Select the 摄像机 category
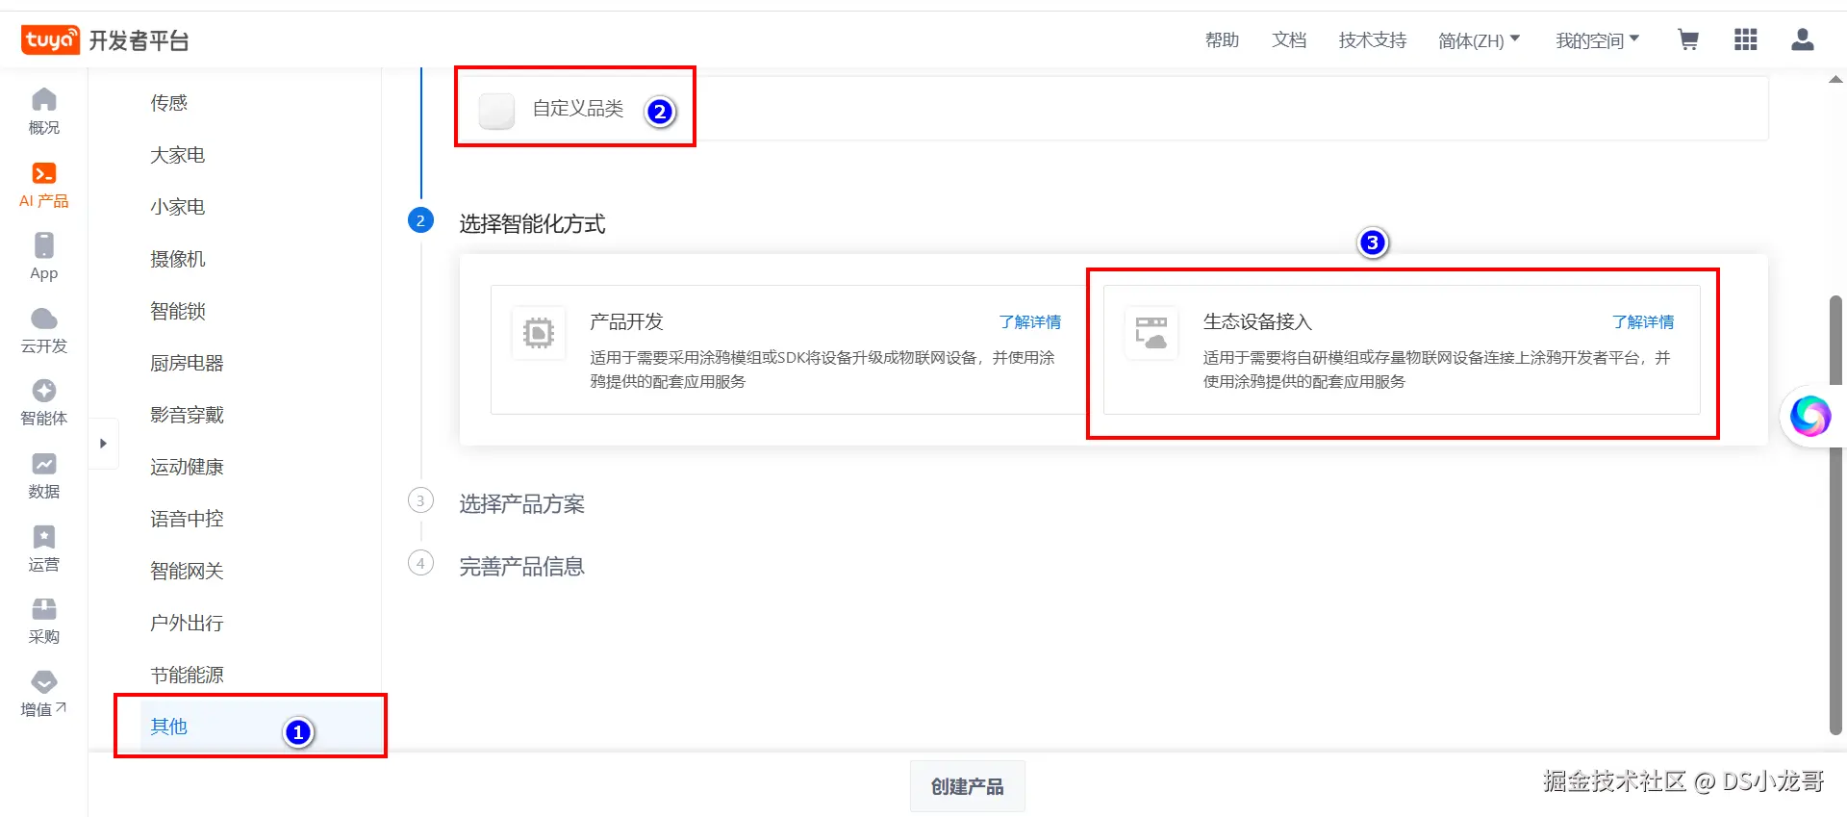 click(x=178, y=259)
